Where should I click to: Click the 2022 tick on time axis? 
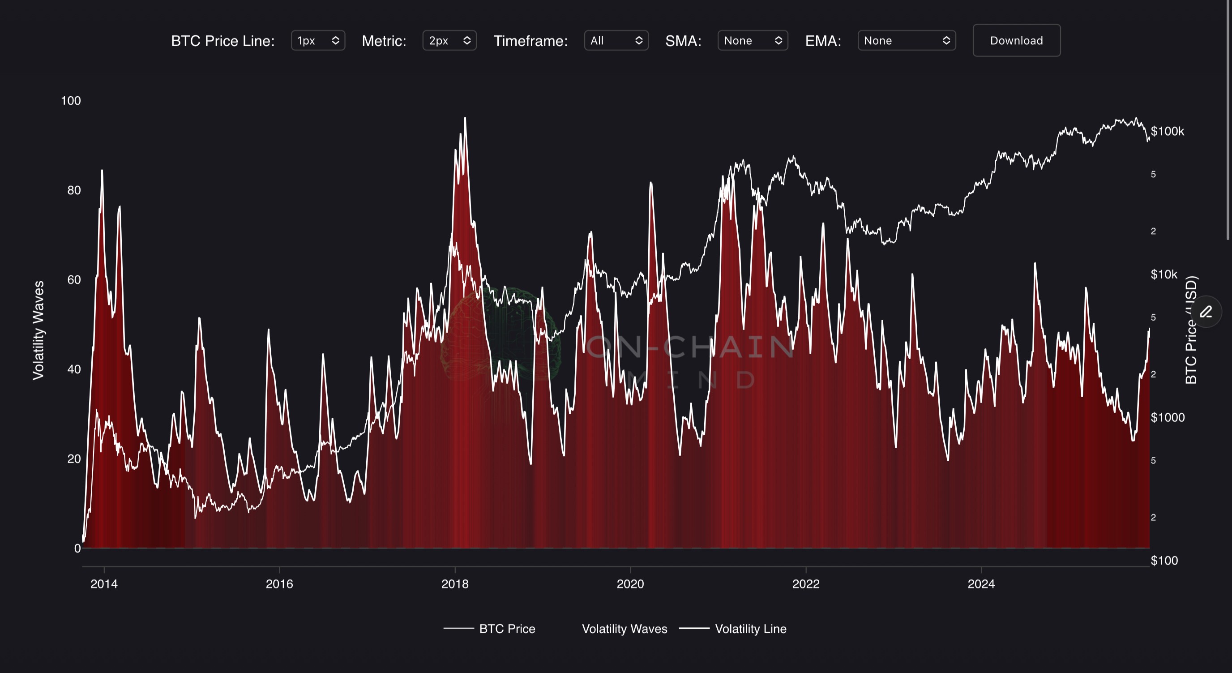click(806, 583)
